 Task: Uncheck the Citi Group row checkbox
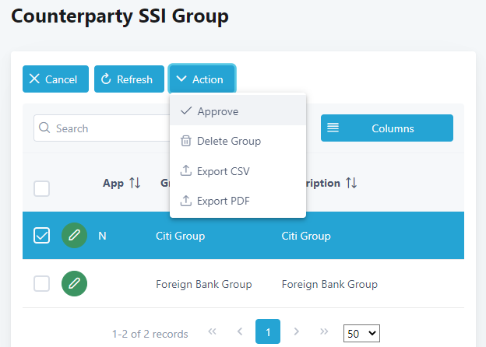[x=42, y=236]
